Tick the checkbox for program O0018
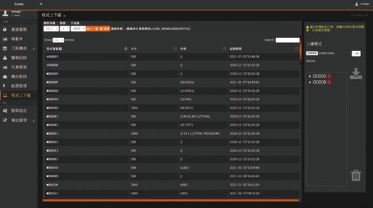This screenshot has width=373, height=208. tap(48, 91)
